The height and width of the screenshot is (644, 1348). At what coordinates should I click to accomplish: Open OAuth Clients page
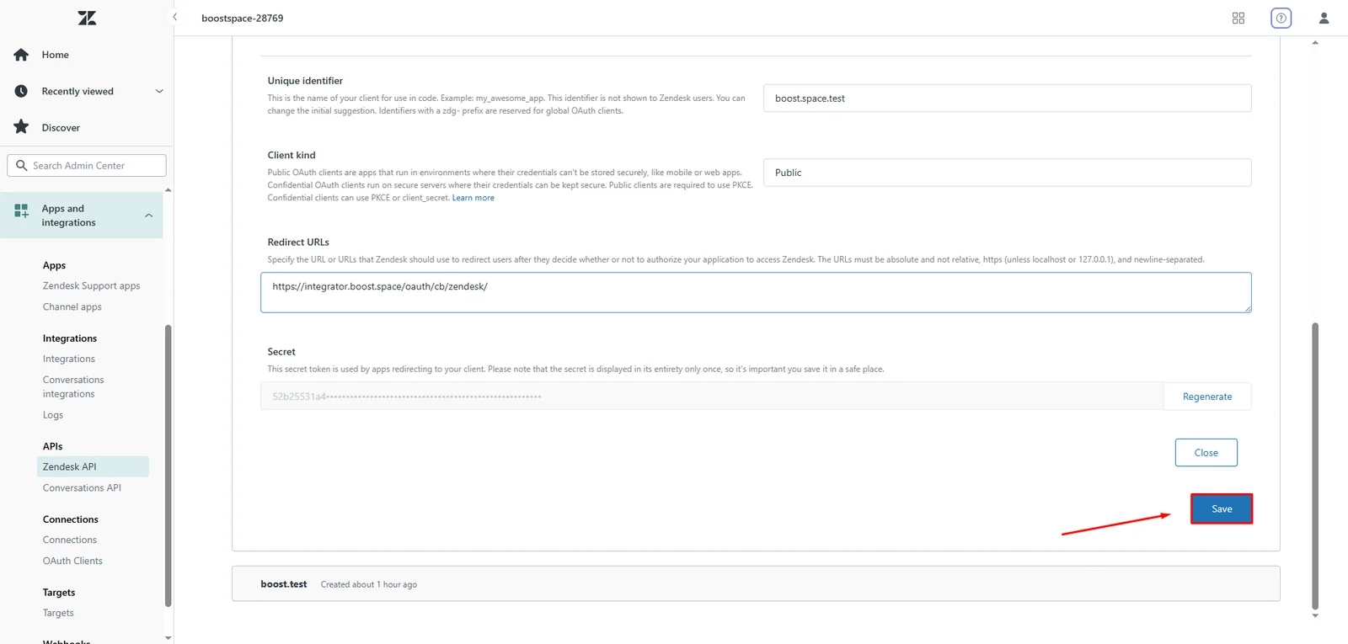[72, 562]
